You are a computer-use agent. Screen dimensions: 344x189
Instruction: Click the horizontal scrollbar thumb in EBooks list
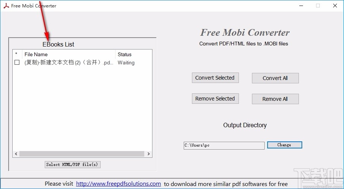(x=82, y=154)
